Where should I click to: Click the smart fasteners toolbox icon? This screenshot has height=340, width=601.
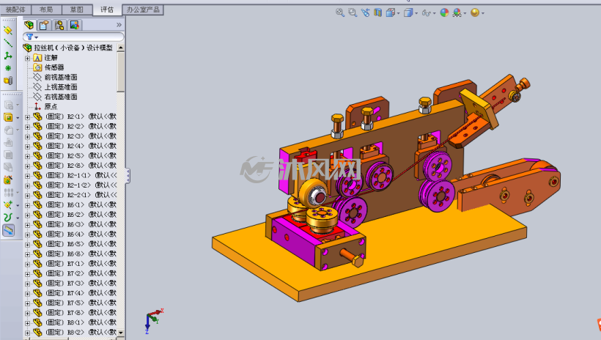click(x=8, y=180)
